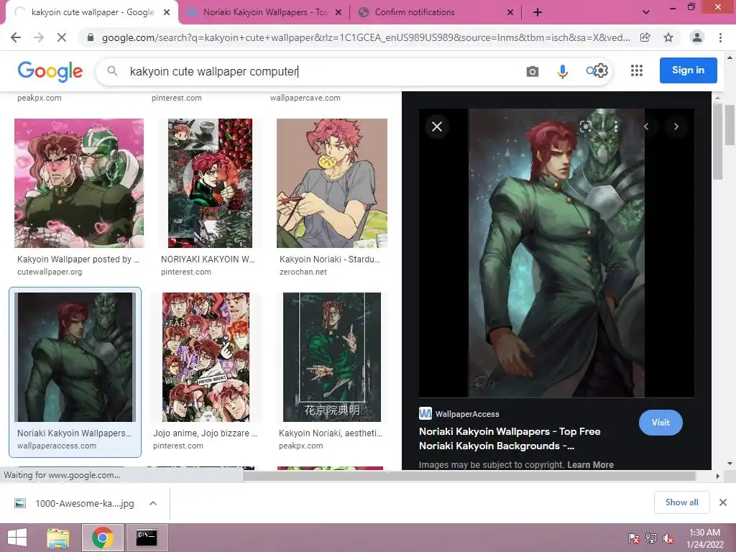Close Noriaki Kakyoin Wallpapers tab

click(339, 12)
